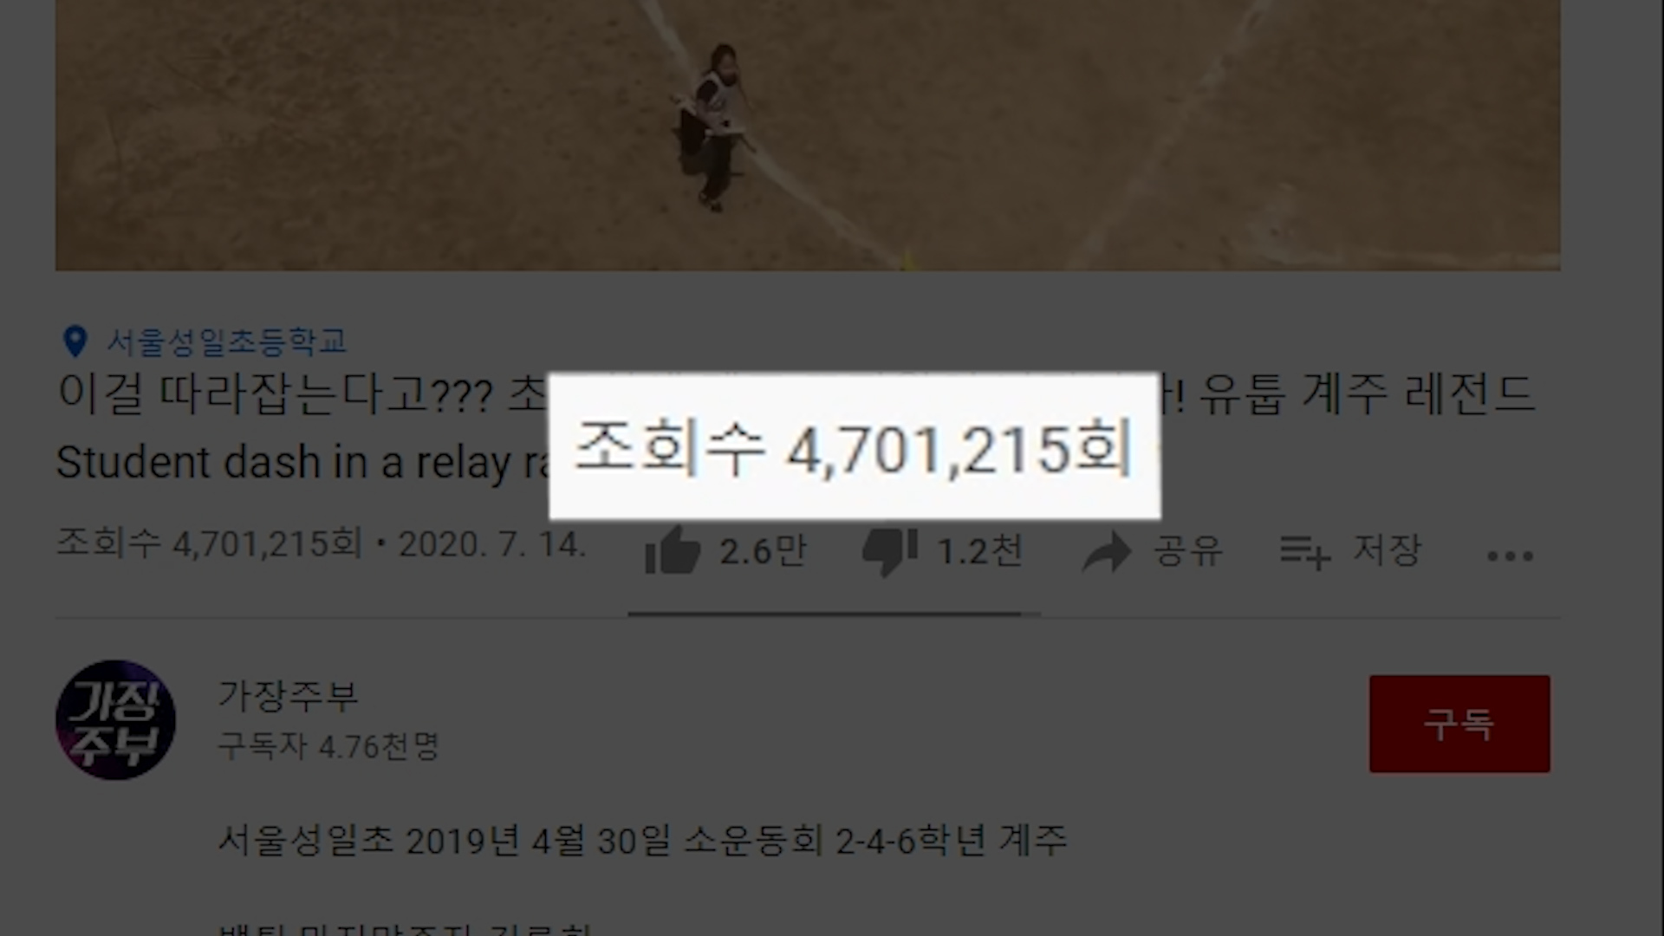Open the 가장주부 channel name link

[x=288, y=695]
